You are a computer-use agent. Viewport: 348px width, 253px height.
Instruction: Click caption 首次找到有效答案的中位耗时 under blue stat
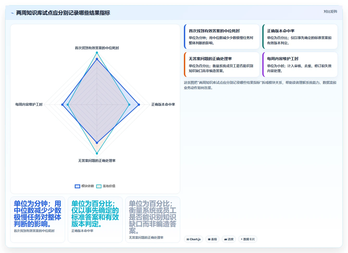click(x=34, y=231)
